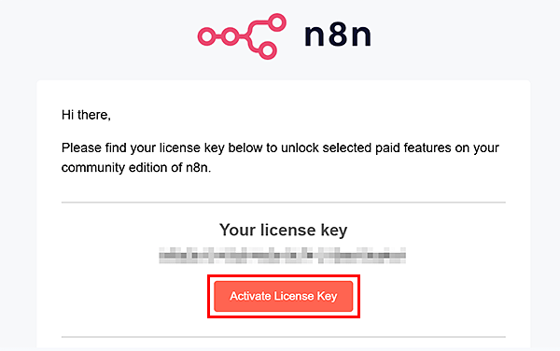Click the Activate License Key button
Screen dimensions: 560x351
[283, 296]
